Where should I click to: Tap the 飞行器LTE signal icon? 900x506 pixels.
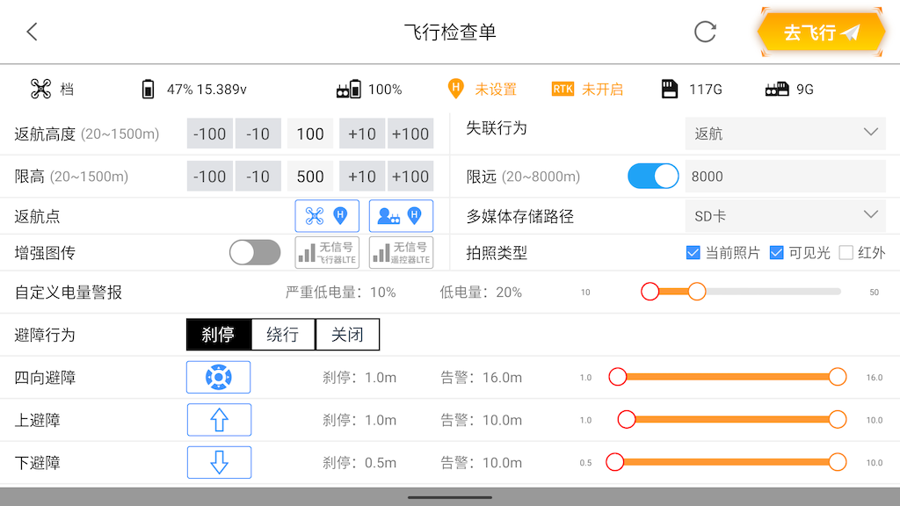tap(326, 252)
